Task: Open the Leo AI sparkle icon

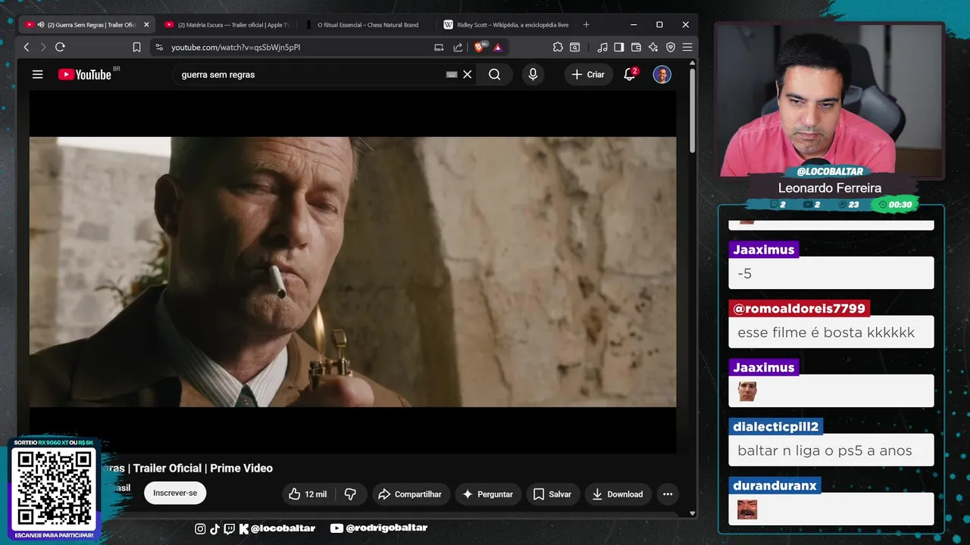Action: (x=652, y=47)
